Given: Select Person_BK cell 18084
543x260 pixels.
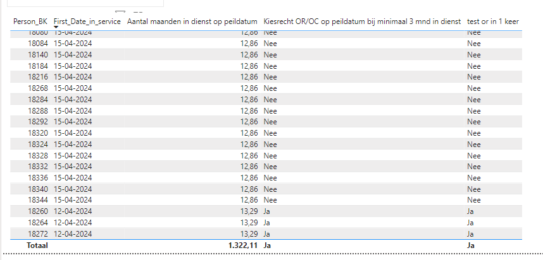Looking at the screenshot, I should pos(38,44).
